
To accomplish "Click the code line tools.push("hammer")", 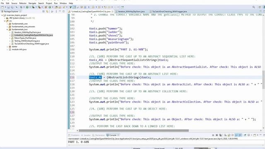I will click(106, 29).
